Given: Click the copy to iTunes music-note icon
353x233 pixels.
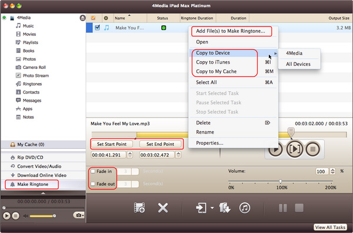Looking at the screenshot, I should pyautogui.click(x=245, y=208).
